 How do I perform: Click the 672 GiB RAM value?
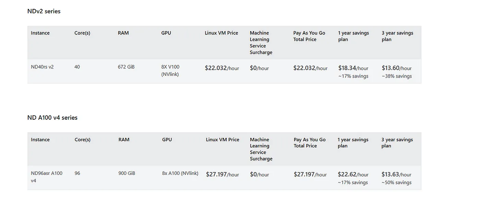[126, 67]
